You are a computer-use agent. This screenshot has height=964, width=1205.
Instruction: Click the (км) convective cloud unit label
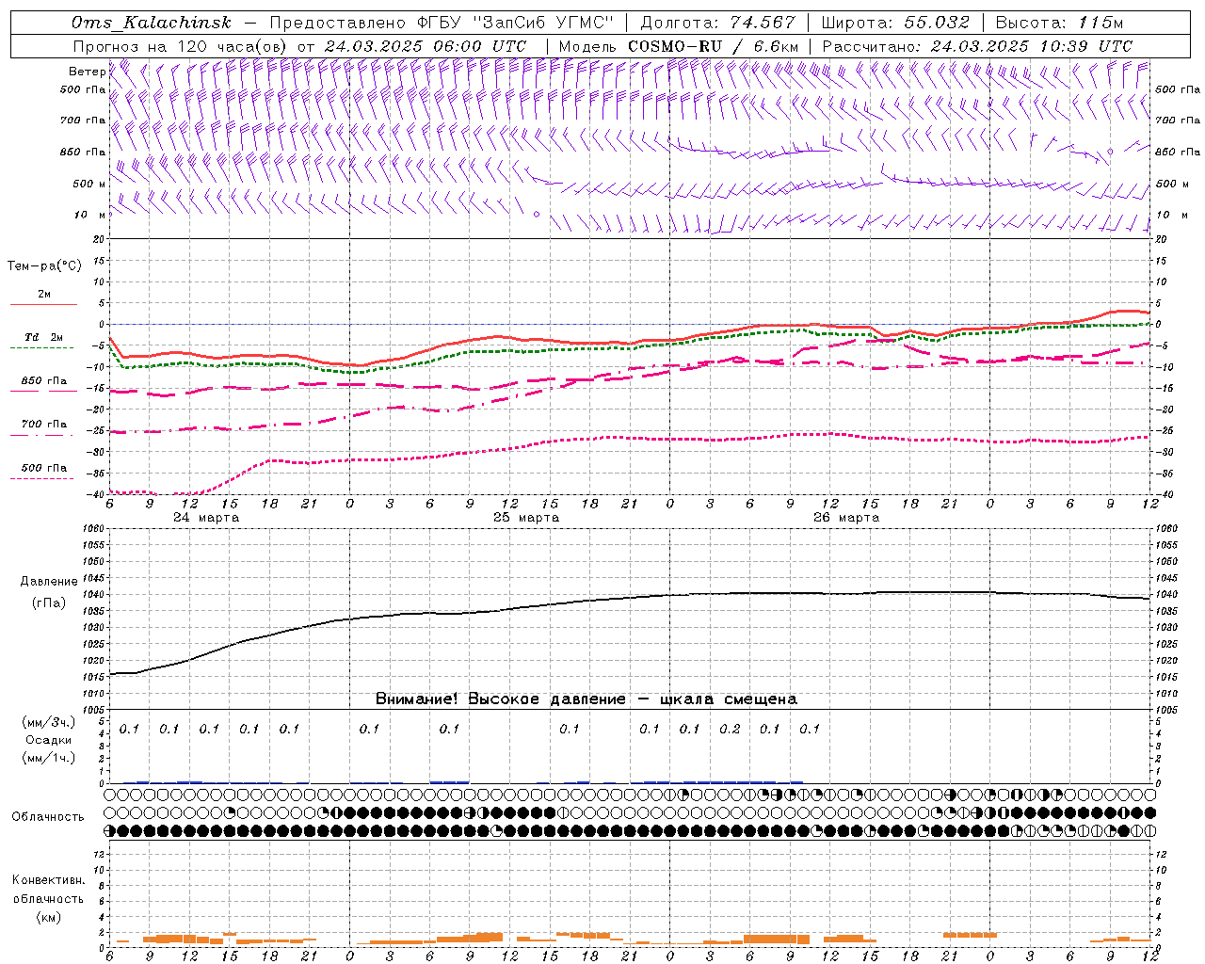[48, 916]
